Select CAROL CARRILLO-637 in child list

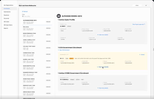tap(37, 41)
